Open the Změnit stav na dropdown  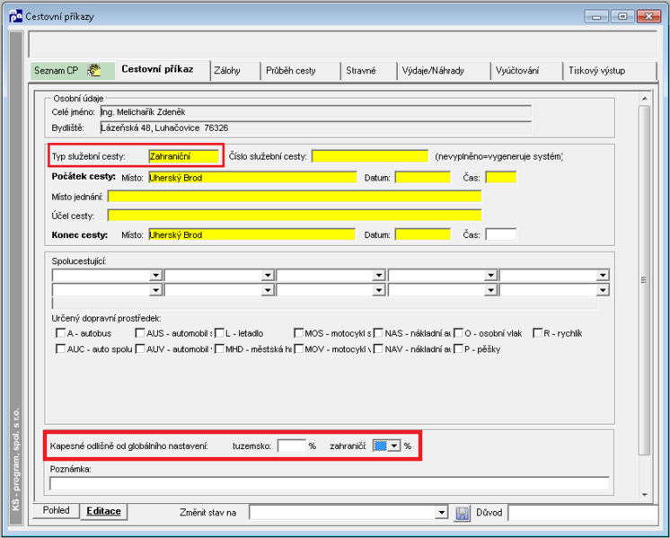pos(441,512)
